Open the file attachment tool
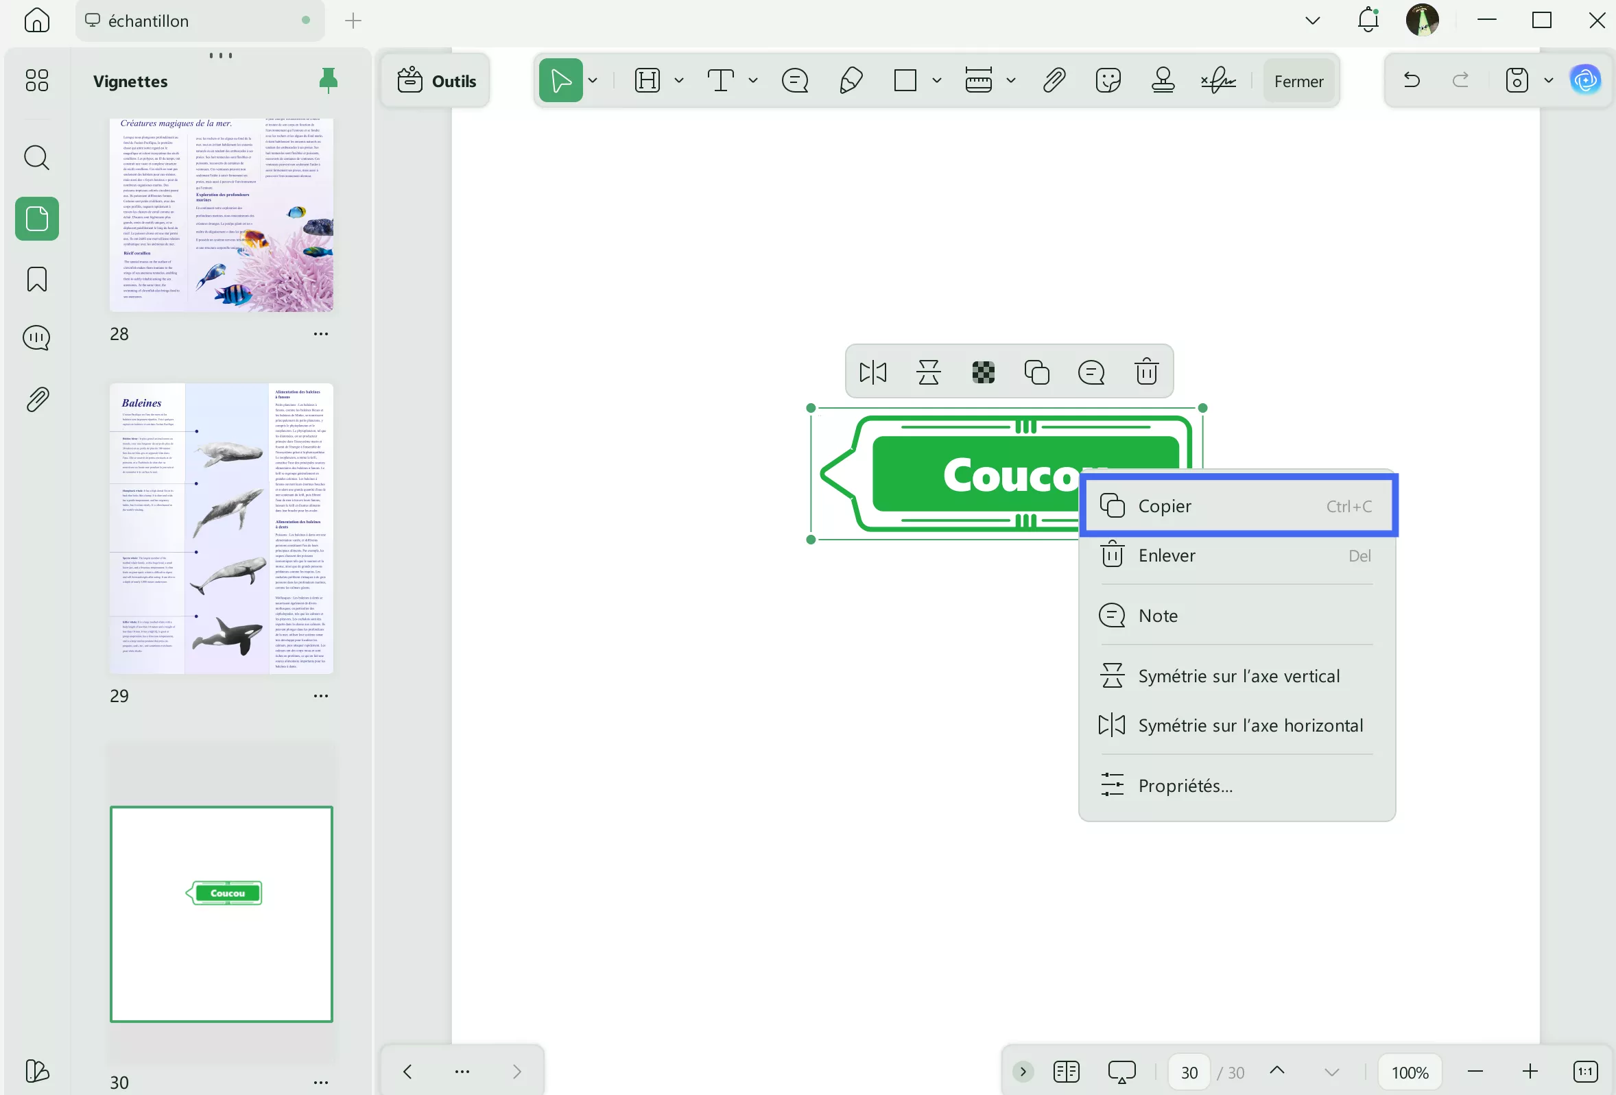Image resolution: width=1616 pixels, height=1095 pixels. pyautogui.click(x=1054, y=80)
